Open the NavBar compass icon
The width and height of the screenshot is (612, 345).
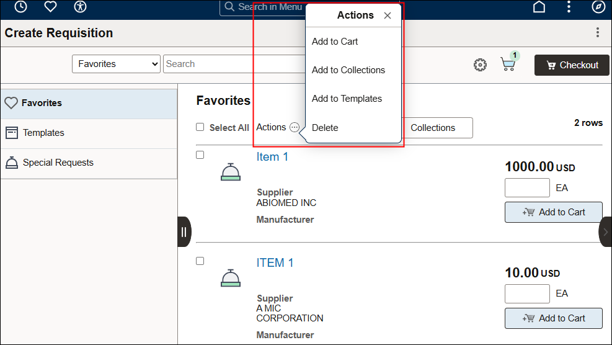click(x=598, y=7)
